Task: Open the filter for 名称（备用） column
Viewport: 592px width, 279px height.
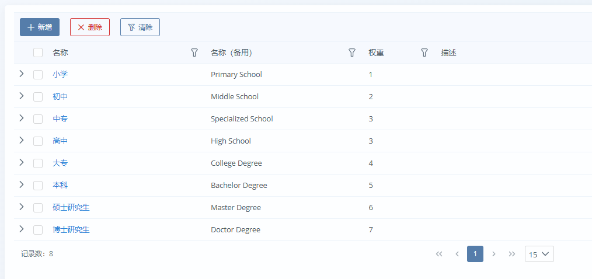Action: pos(352,53)
